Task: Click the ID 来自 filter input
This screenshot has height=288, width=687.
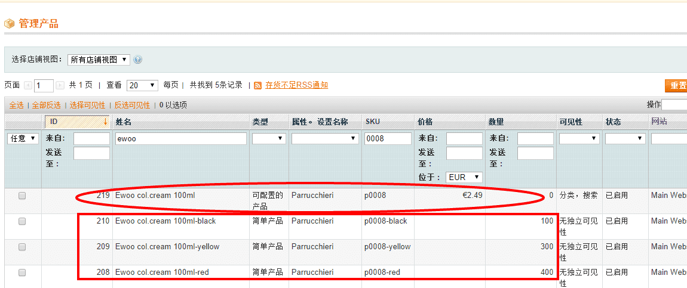Action: coord(91,138)
